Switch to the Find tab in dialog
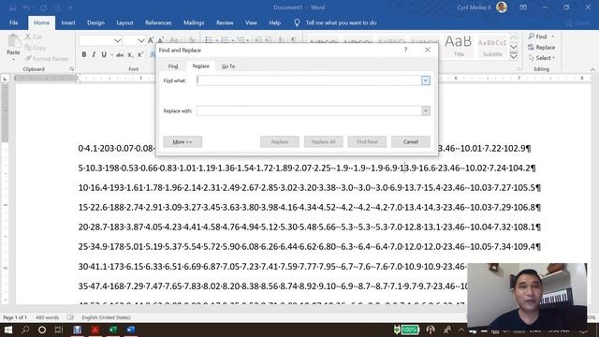The height and width of the screenshot is (337, 599). pyautogui.click(x=173, y=66)
